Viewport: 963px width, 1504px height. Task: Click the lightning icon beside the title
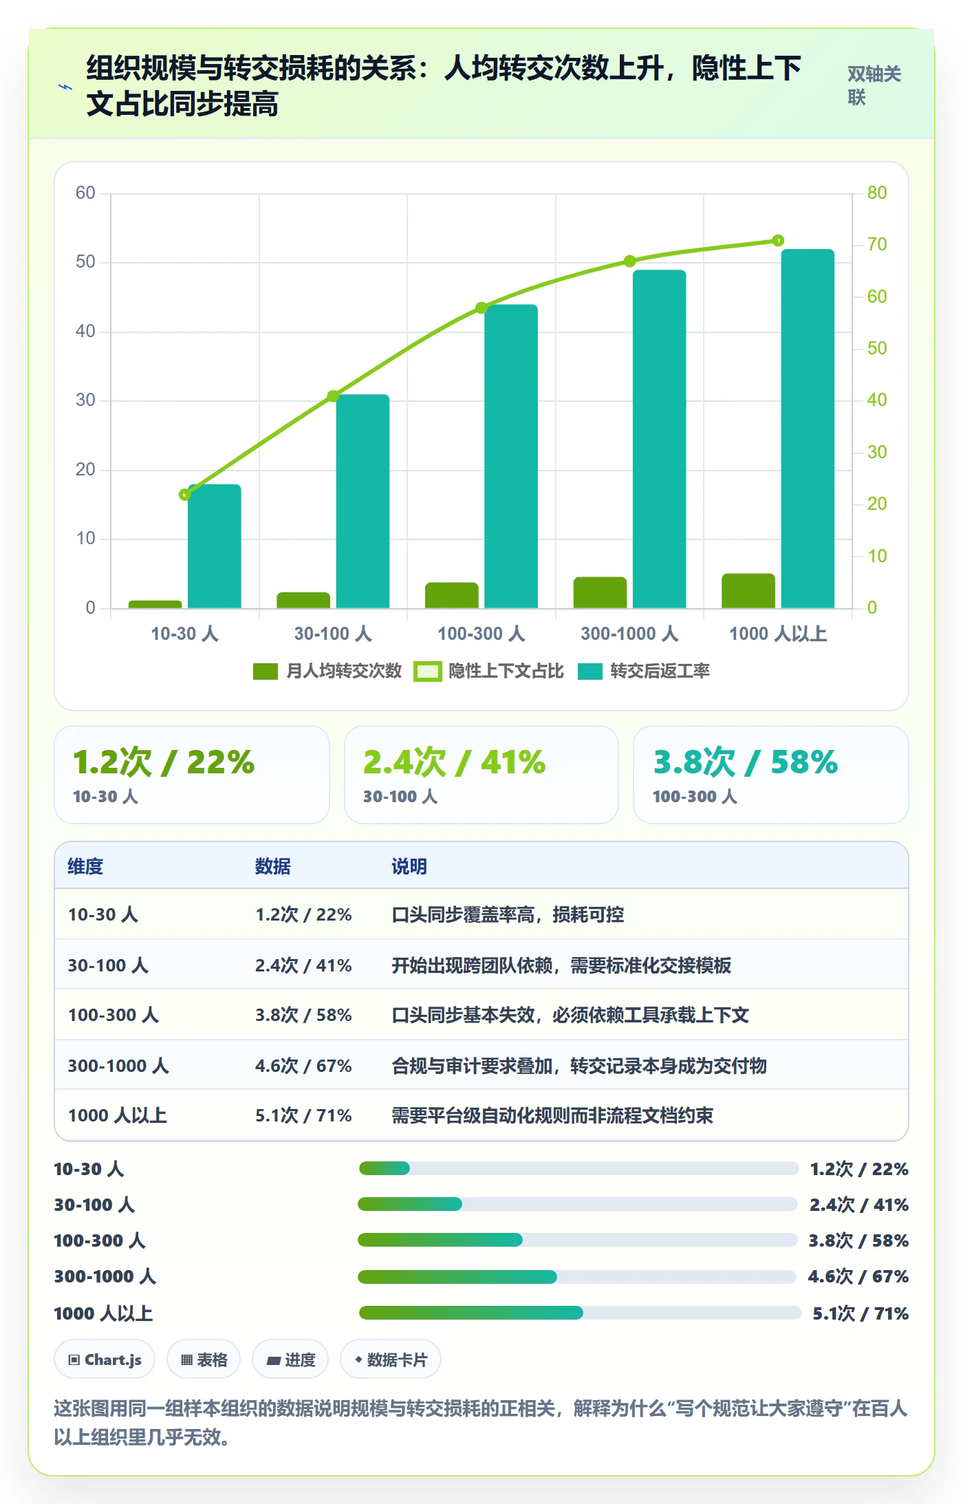coord(65,87)
